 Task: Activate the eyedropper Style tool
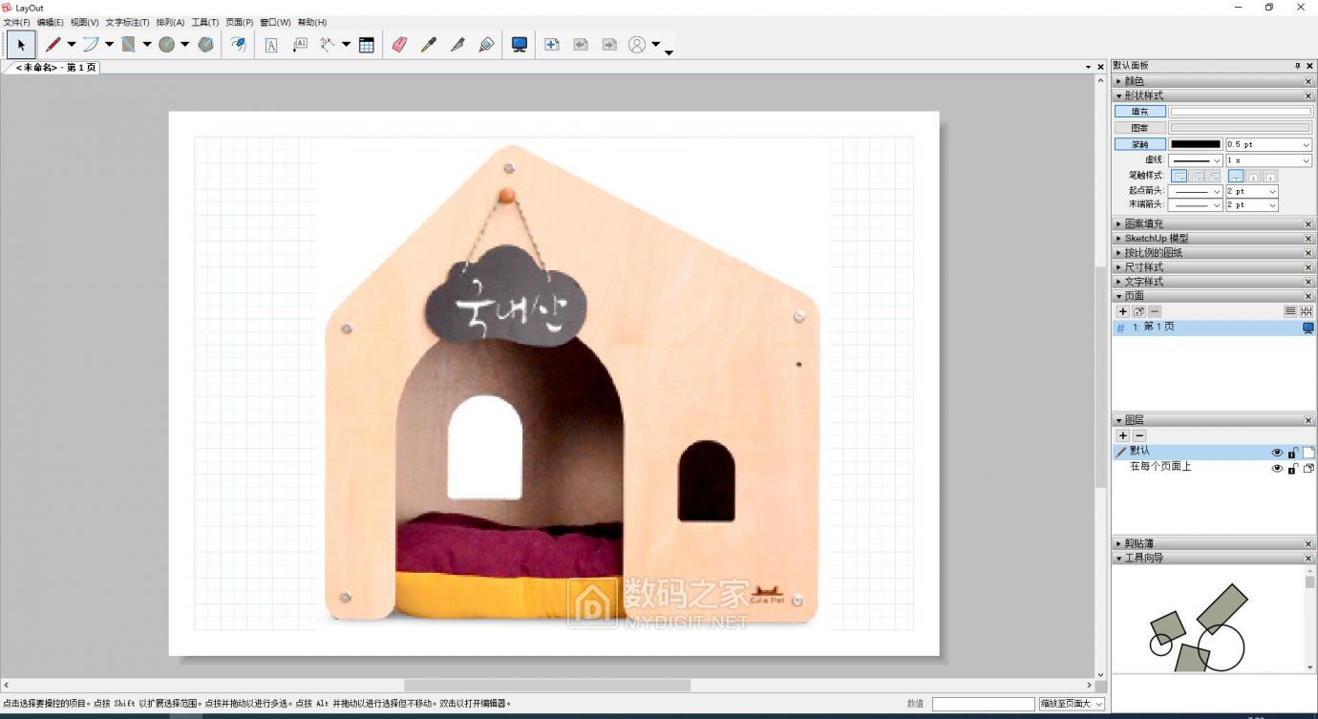[429, 45]
